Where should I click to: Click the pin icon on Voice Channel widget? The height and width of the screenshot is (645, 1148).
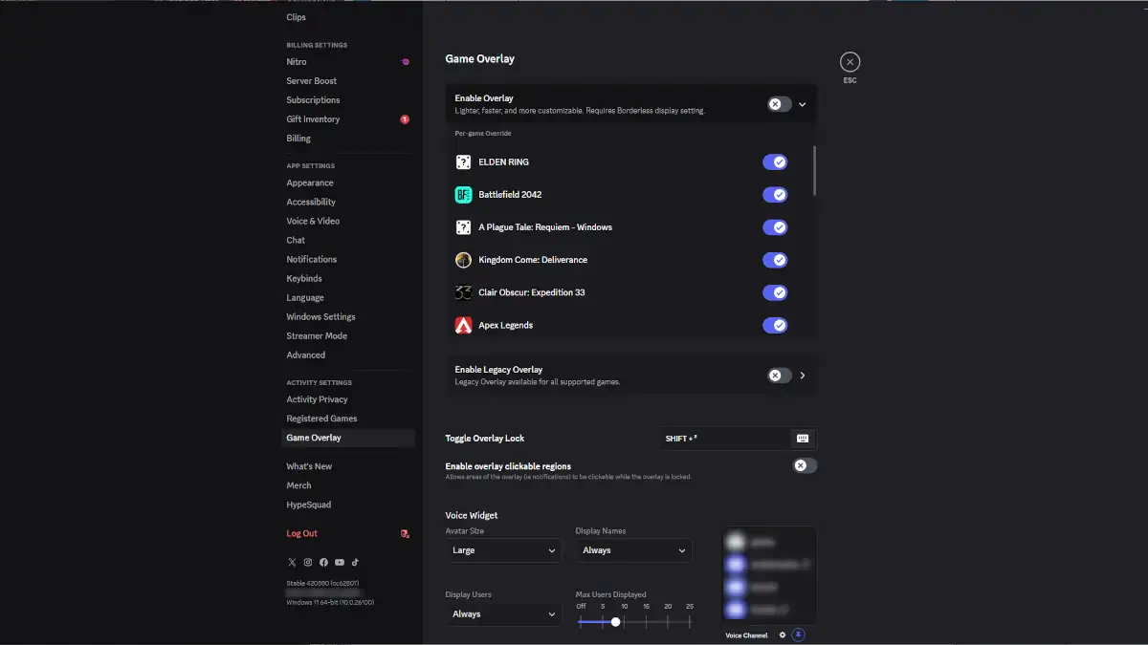click(799, 634)
